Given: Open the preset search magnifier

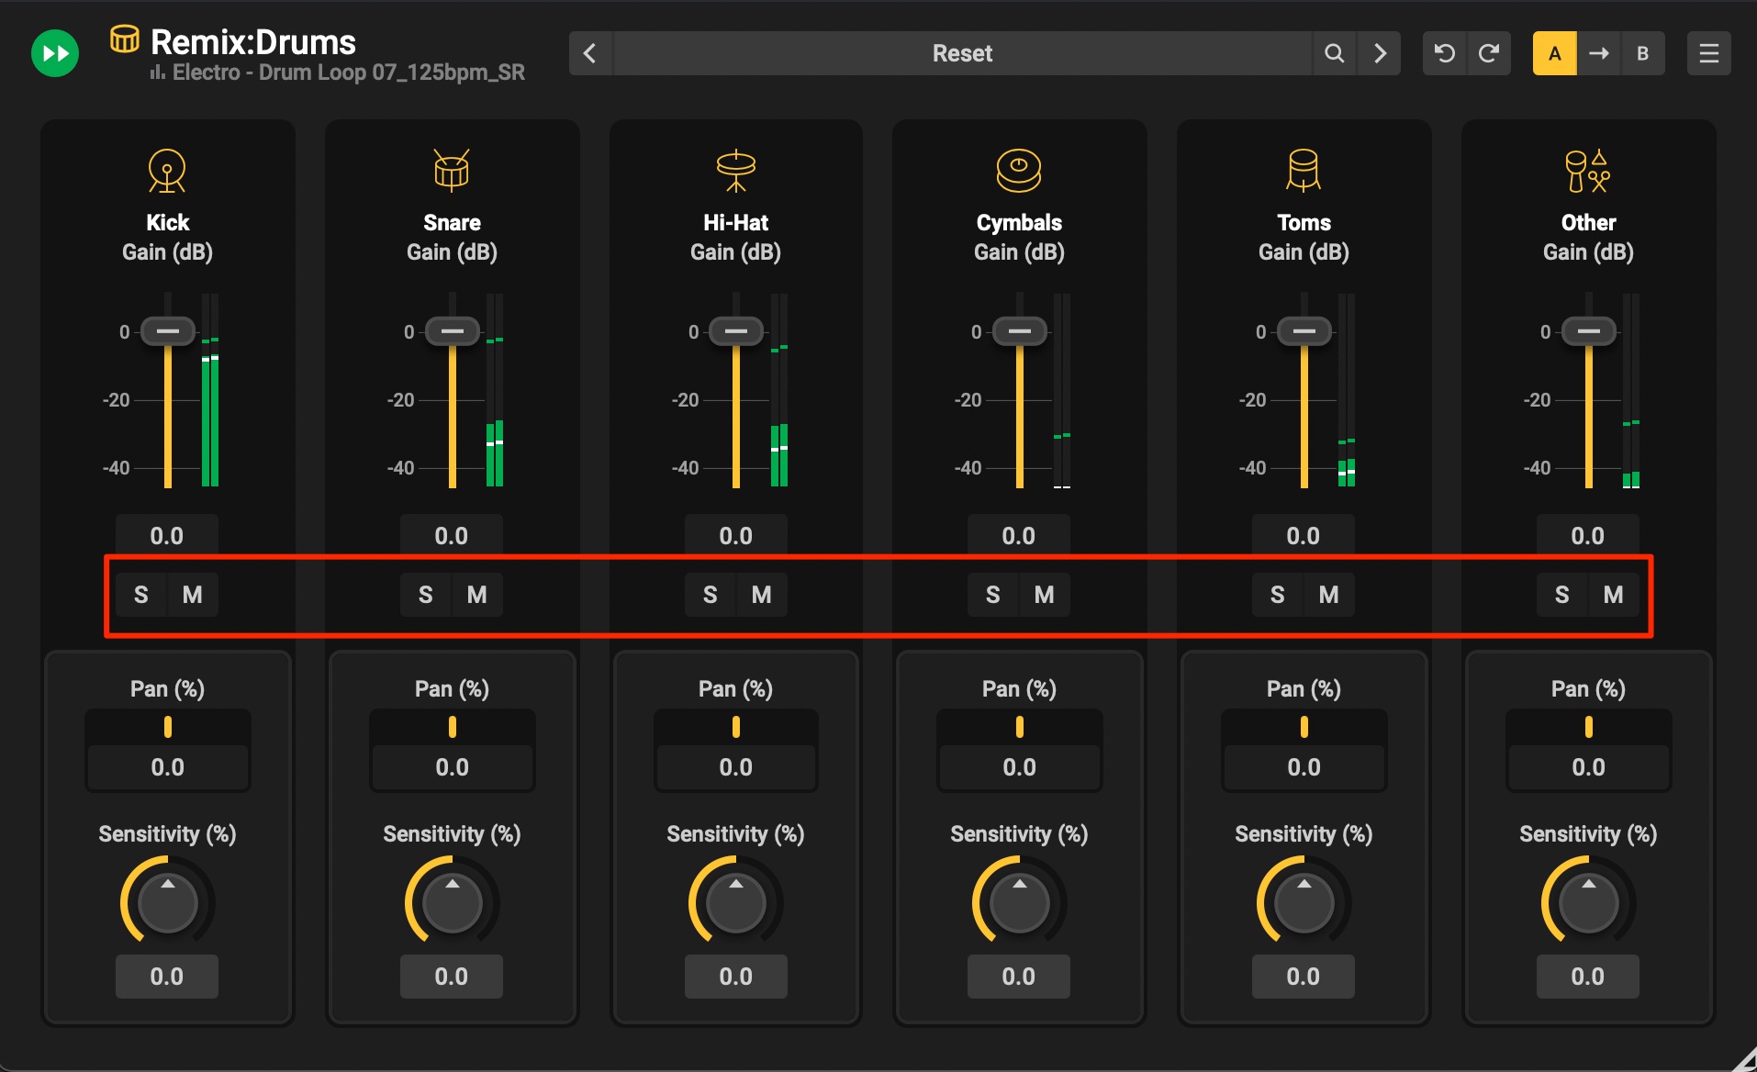Looking at the screenshot, I should [1335, 53].
